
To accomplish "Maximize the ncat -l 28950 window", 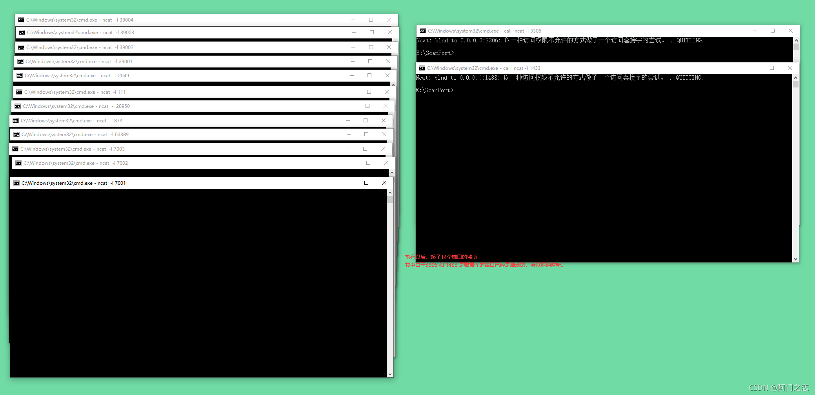I will [x=367, y=106].
